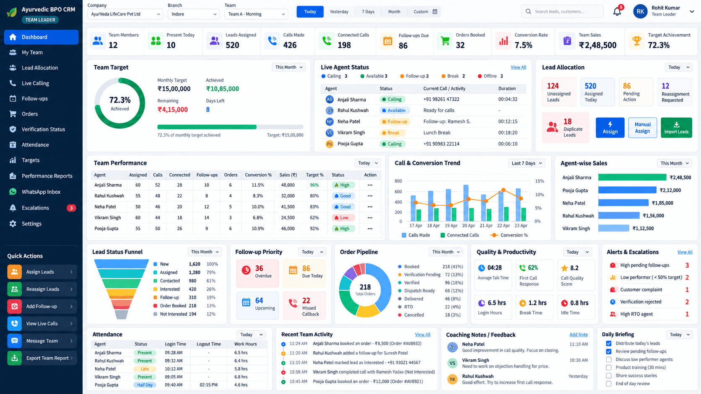The image size is (701, 394).
Task: Expand the Rohit Kumar profile menu arrow
Action: [x=692, y=12]
